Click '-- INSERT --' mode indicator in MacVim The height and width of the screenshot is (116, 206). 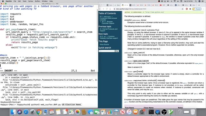coord(9,71)
